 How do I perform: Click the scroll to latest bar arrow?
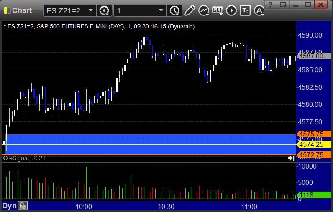pyautogui.click(x=291, y=158)
